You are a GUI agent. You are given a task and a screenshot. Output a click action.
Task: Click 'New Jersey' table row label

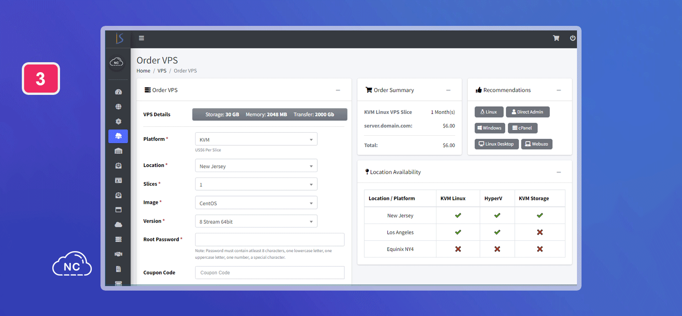(x=400, y=216)
